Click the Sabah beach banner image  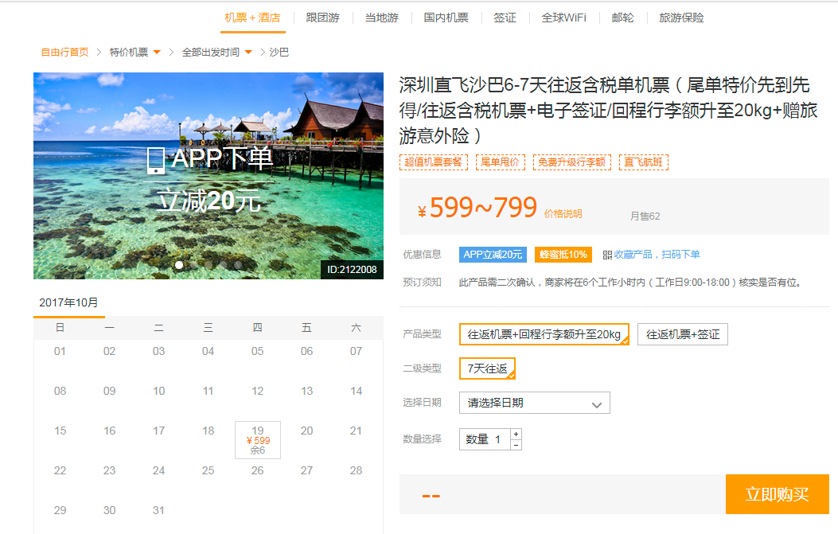click(209, 176)
